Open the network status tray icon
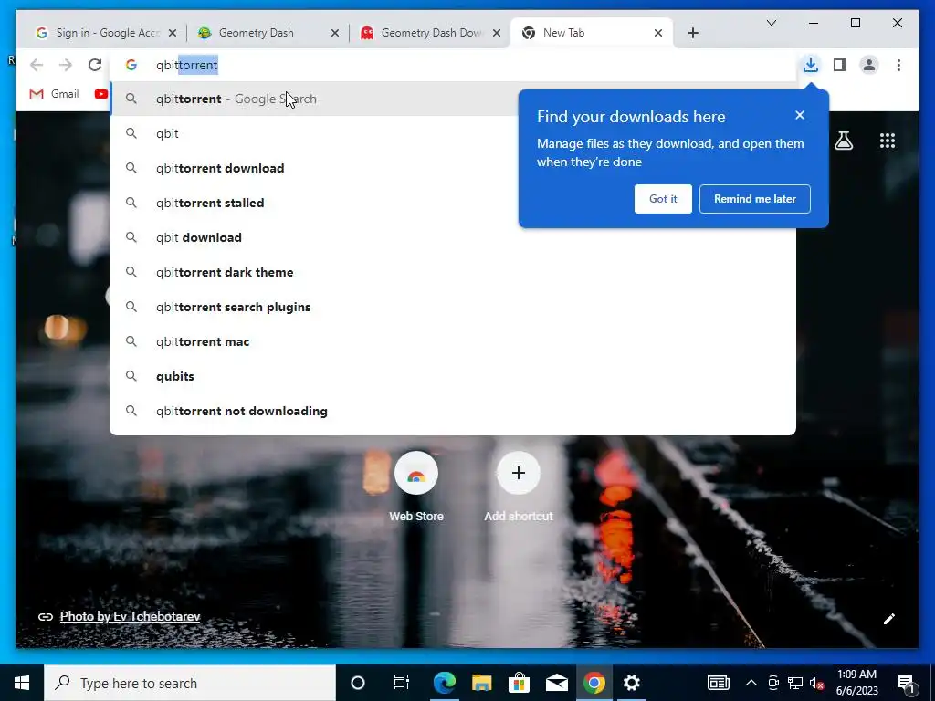Image resolution: width=935 pixels, height=701 pixels. (795, 683)
